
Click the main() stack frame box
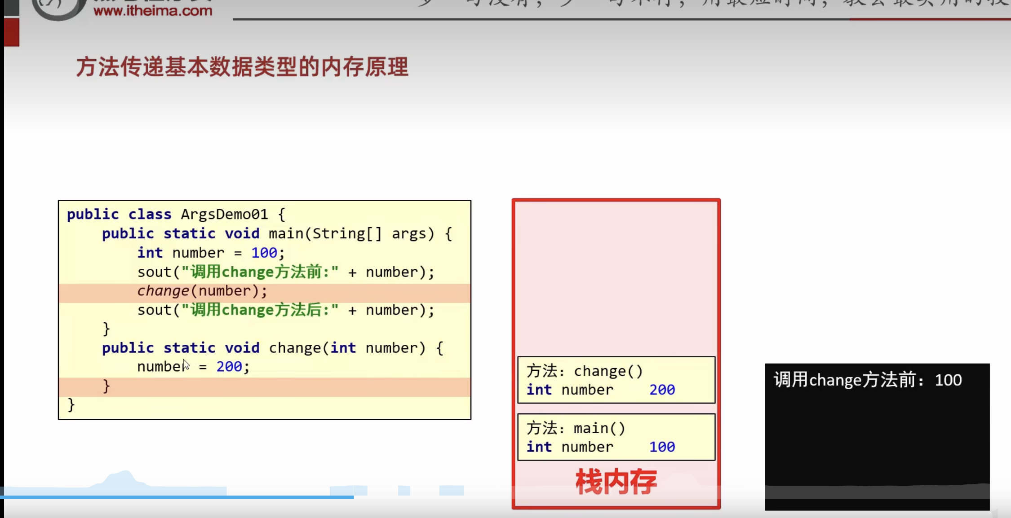click(616, 437)
